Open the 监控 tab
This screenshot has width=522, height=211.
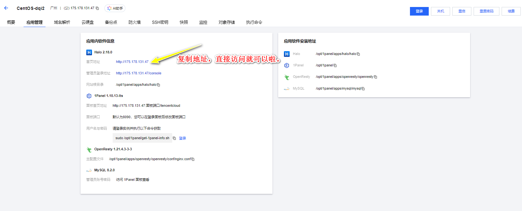[x=203, y=22]
